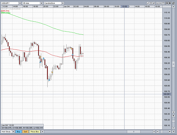
Task: Click the 109.50 price axis label
Action: coord(167,46)
